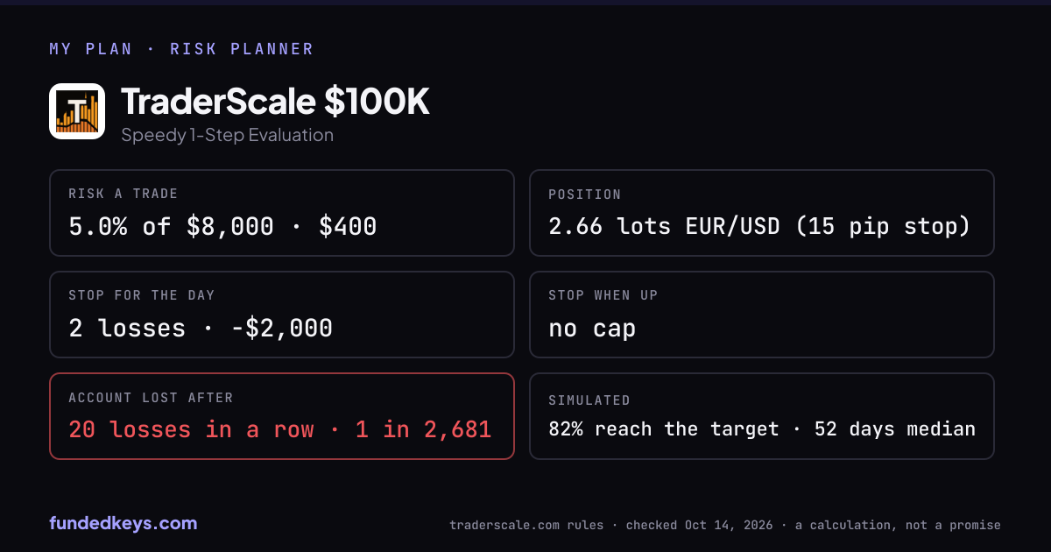Click the no cap value
Screen dimensions: 1051x552
592,329
